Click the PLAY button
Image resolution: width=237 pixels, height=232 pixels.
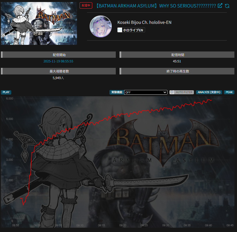(6, 92)
